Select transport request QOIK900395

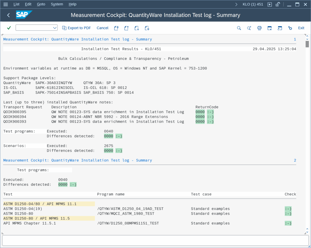click(x=15, y=112)
